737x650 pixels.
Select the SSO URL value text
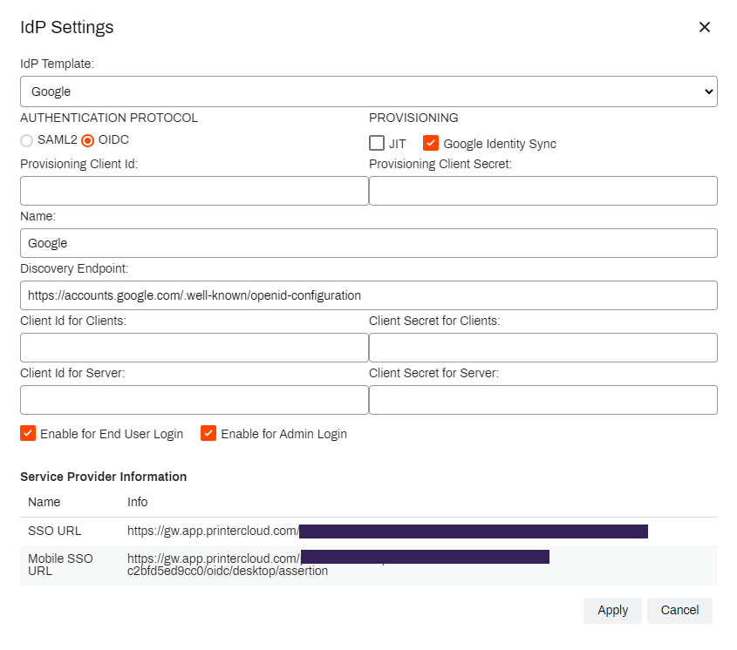coord(387,532)
